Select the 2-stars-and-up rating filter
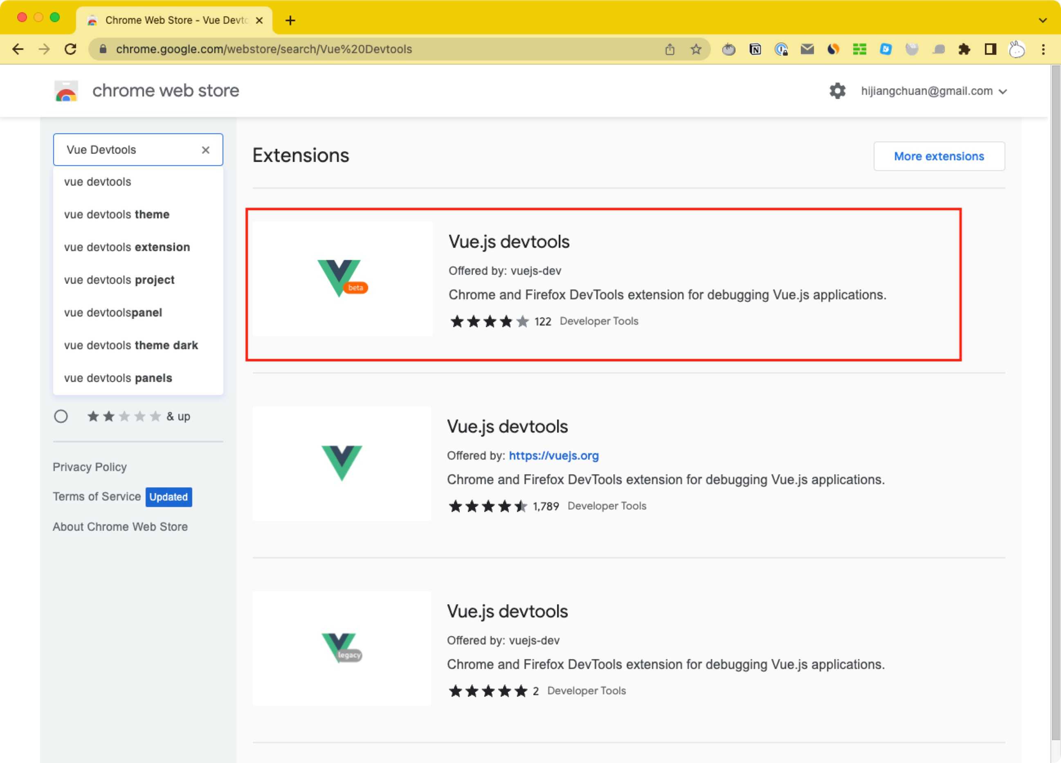This screenshot has width=1061, height=763. [61, 416]
